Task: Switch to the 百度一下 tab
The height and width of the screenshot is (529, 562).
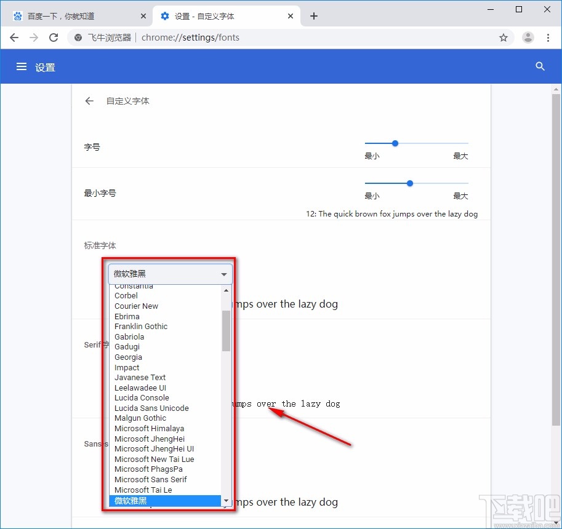Action: tap(68, 16)
